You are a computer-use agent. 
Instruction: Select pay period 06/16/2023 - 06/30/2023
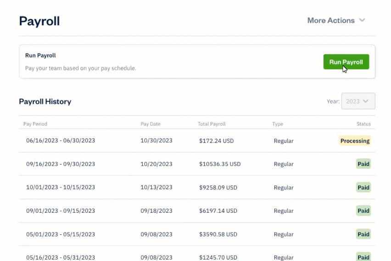61,140
